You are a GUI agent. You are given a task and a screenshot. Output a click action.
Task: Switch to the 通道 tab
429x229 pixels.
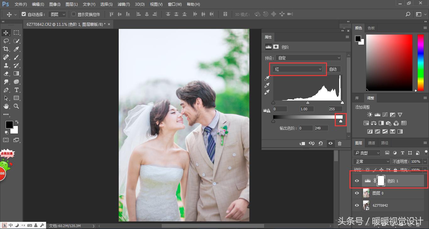(x=372, y=143)
